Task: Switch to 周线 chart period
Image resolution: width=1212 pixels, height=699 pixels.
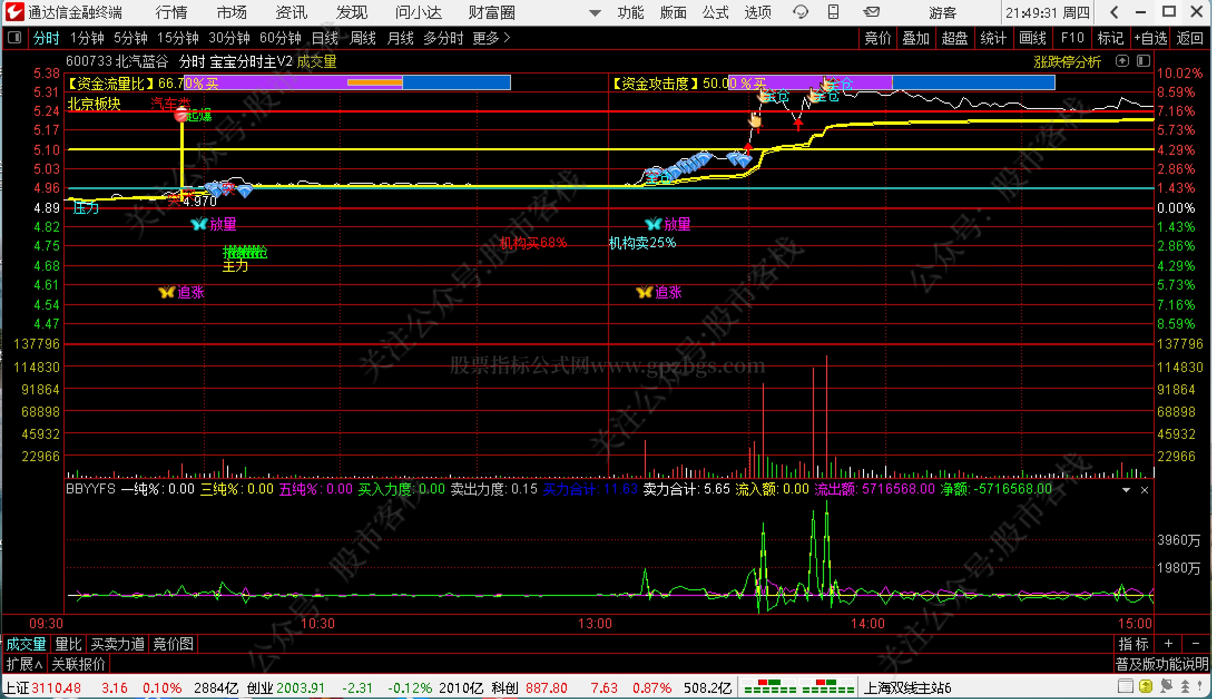Action: pyautogui.click(x=363, y=38)
